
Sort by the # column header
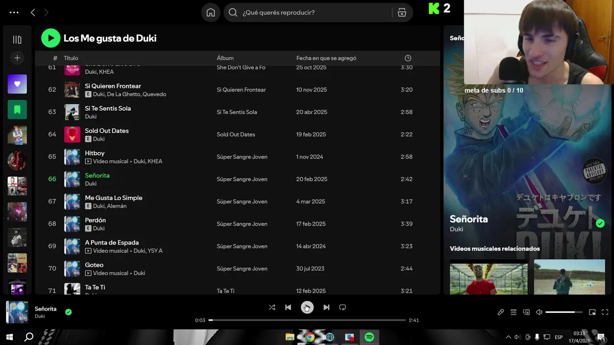[x=55, y=58]
